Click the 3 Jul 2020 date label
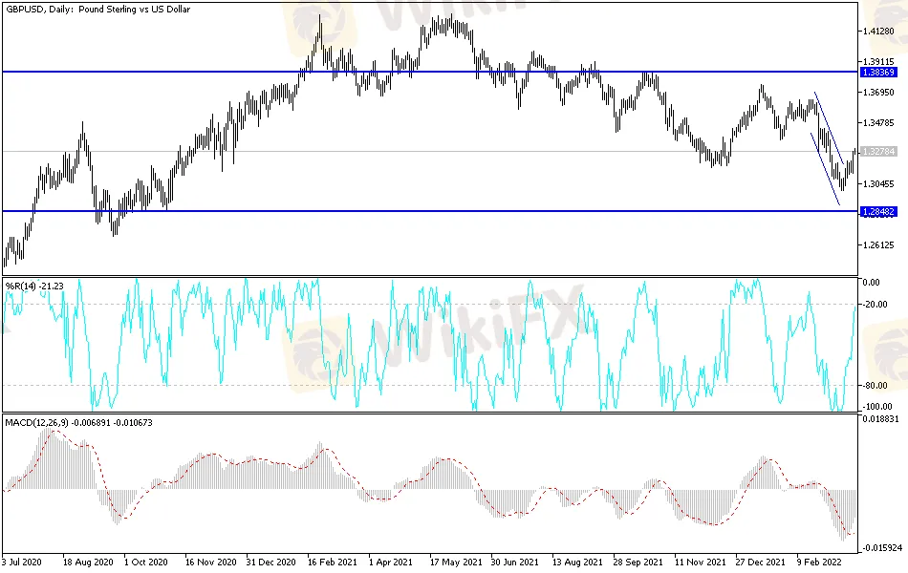Image resolution: width=908 pixels, height=573 pixels. click(x=22, y=562)
